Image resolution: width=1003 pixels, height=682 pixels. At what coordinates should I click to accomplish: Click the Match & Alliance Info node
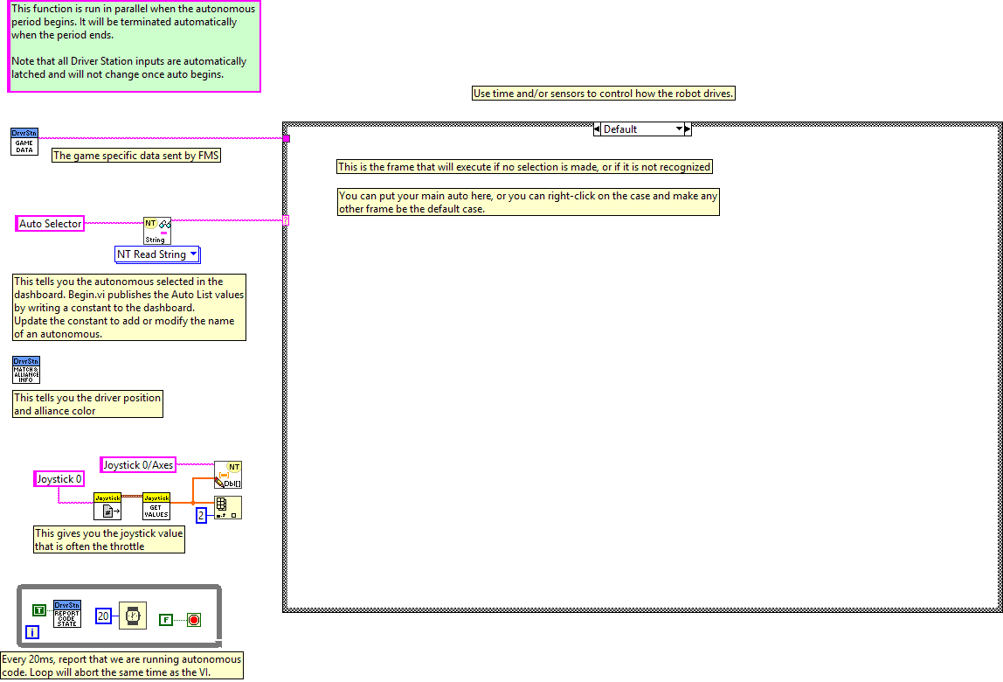tap(26, 370)
